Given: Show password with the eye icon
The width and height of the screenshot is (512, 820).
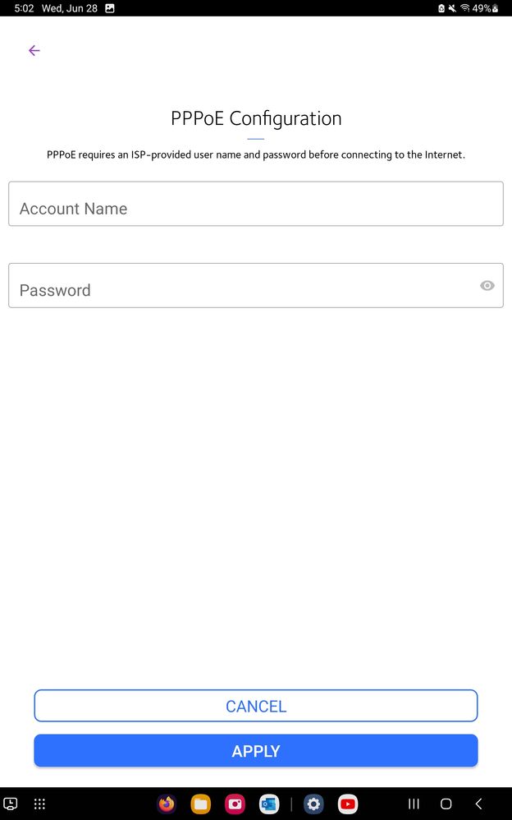Looking at the screenshot, I should tap(487, 286).
